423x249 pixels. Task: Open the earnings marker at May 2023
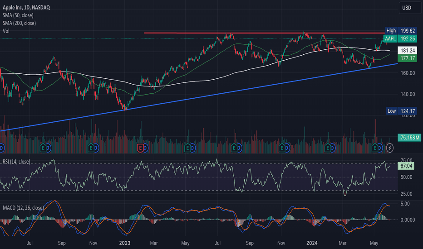tap(187, 148)
